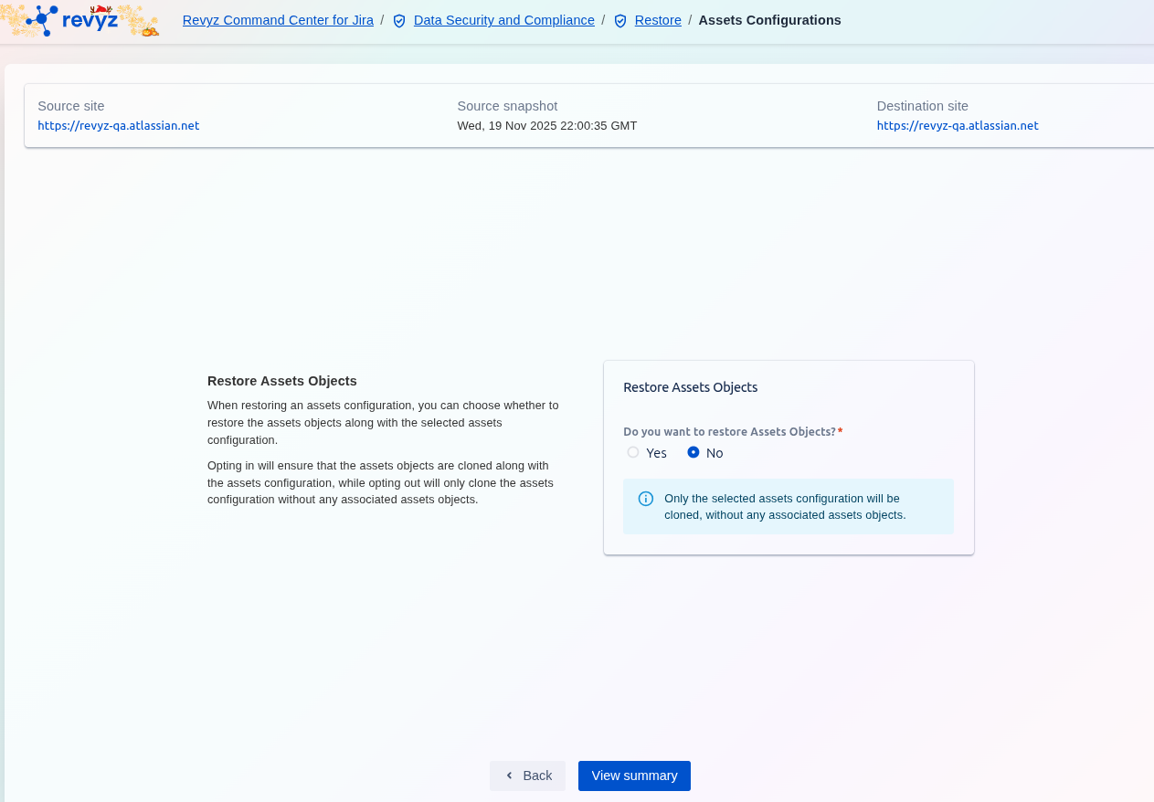Open the Source site URL link
This screenshot has width=1154, height=802.
118,126
